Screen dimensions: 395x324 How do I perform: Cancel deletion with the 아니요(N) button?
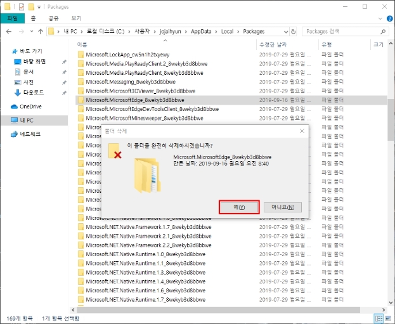283,207
